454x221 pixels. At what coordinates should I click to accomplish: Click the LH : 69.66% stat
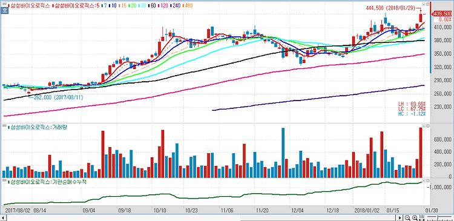tap(412, 104)
